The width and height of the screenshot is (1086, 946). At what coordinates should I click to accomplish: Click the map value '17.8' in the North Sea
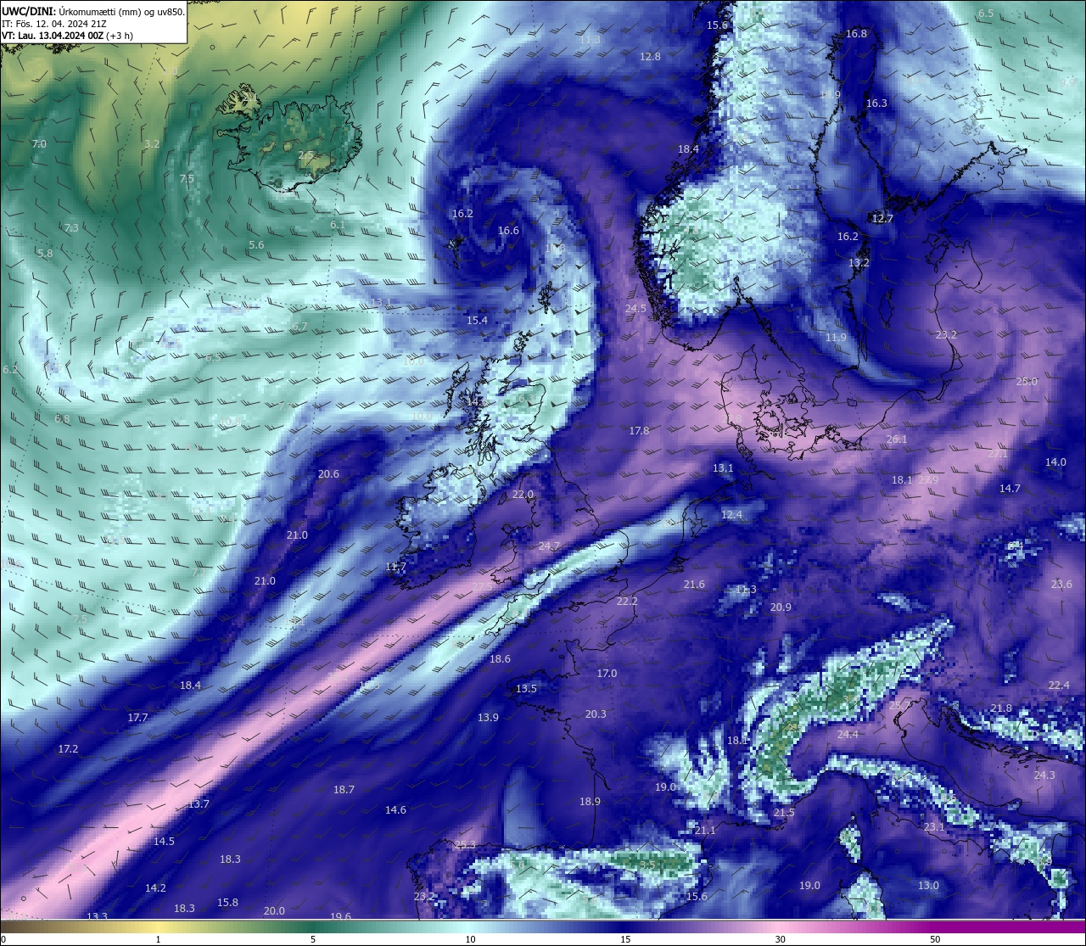click(639, 431)
